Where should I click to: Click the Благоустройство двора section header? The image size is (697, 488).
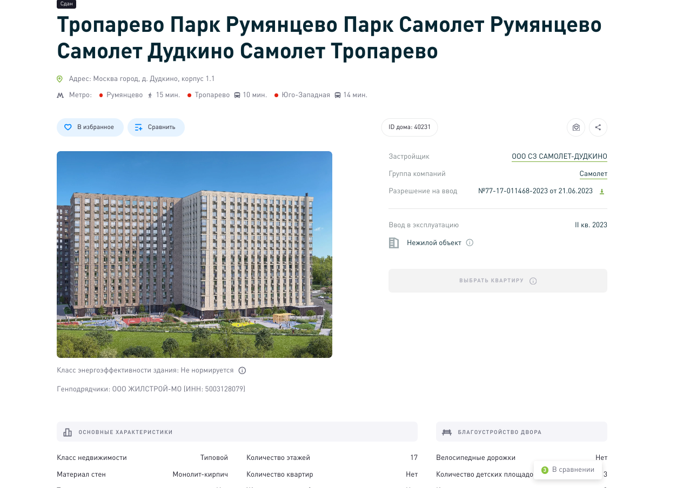tap(521, 432)
